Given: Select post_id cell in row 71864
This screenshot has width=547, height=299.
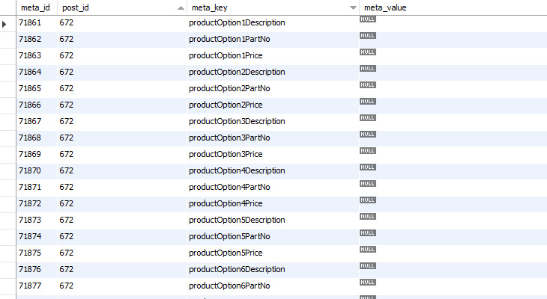Looking at the screenshot, I should 67,73.
